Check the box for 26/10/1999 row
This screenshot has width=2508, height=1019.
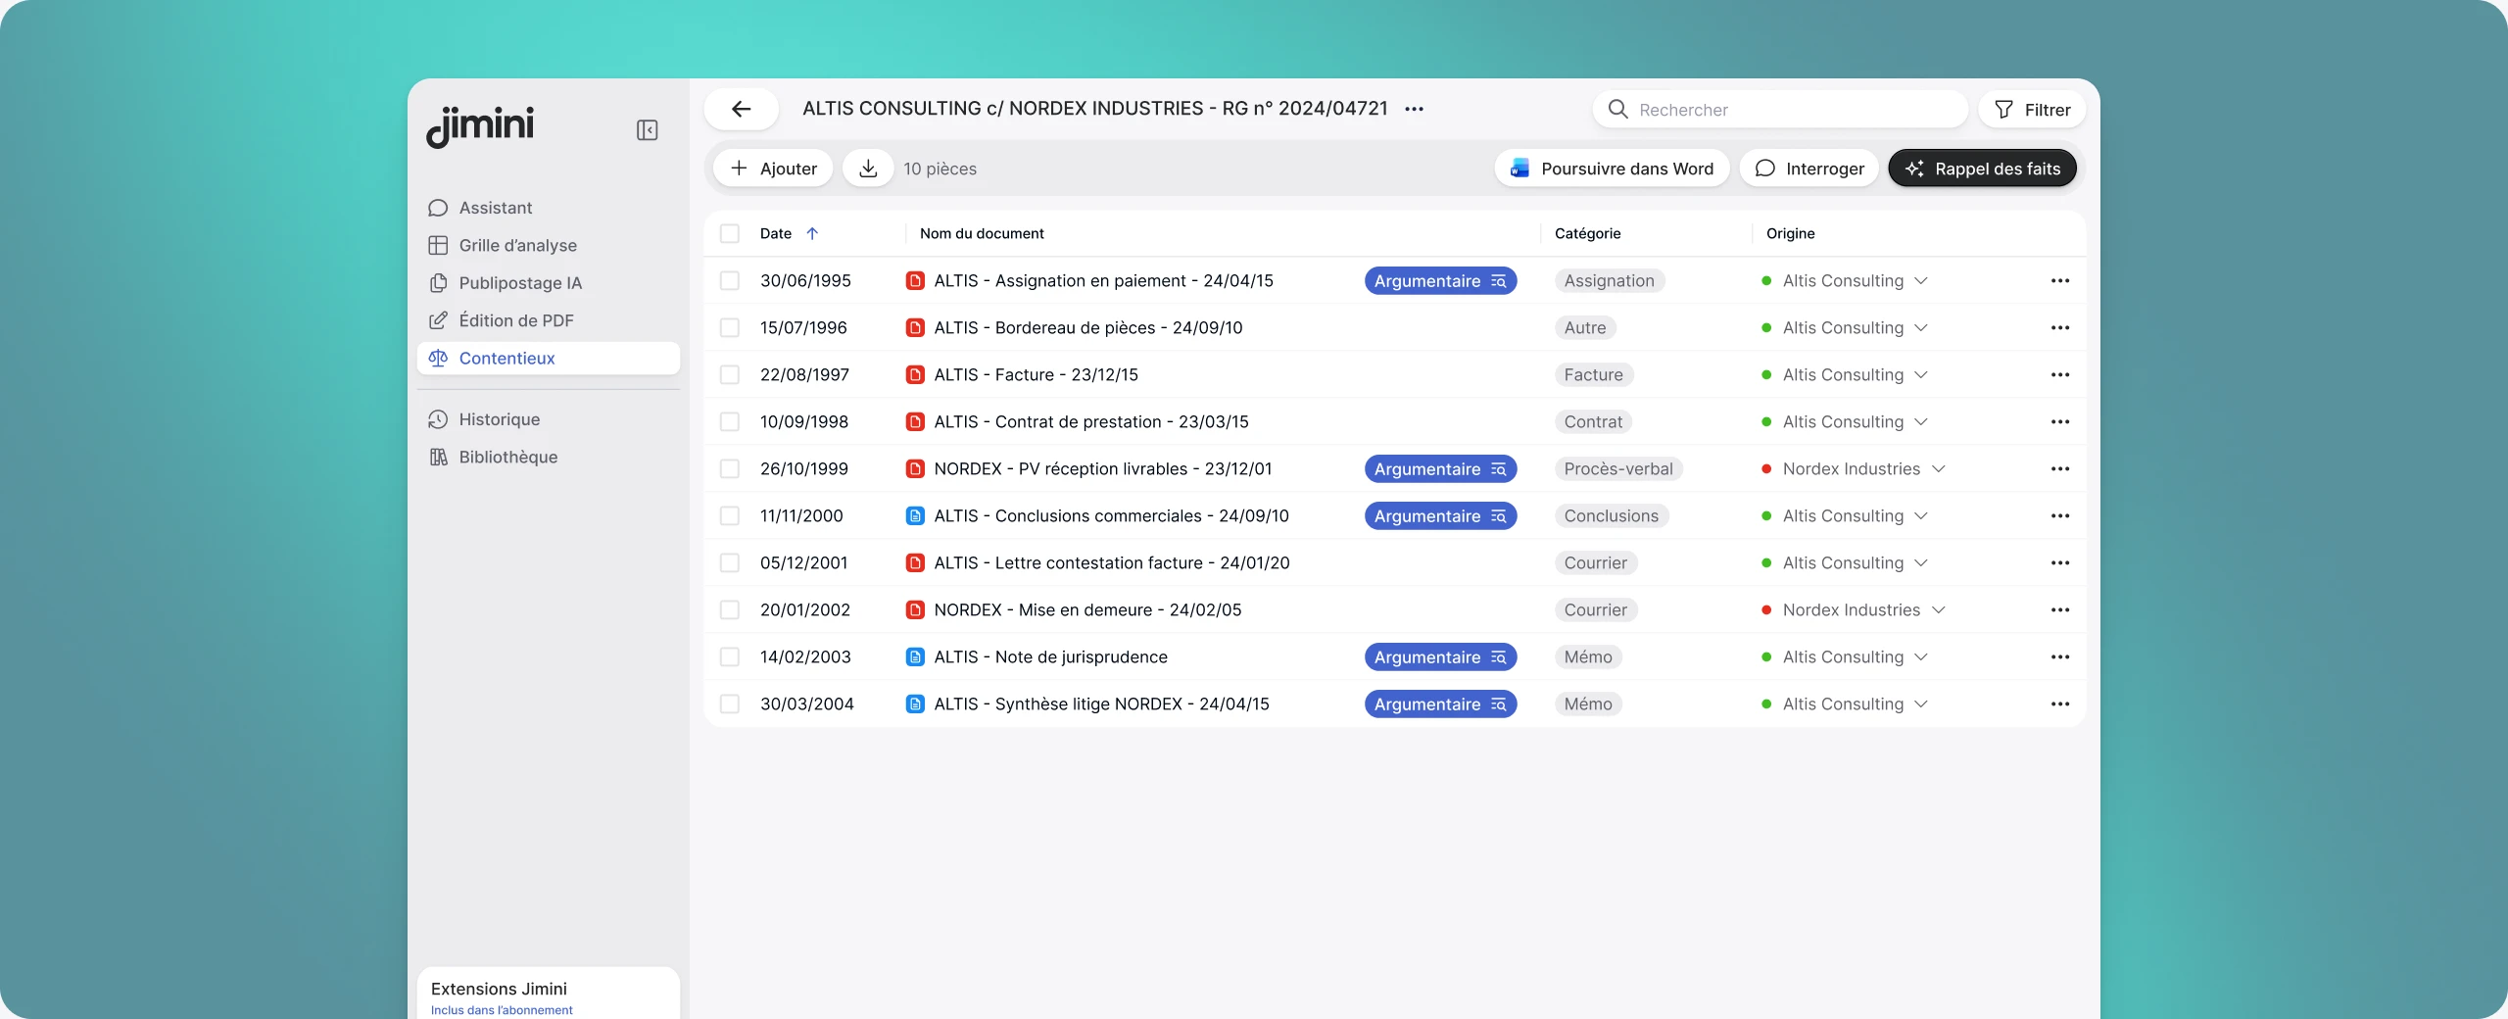tap(730, 469)
